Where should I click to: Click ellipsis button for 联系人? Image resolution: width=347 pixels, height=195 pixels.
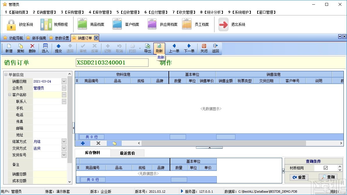click(64, 101)
